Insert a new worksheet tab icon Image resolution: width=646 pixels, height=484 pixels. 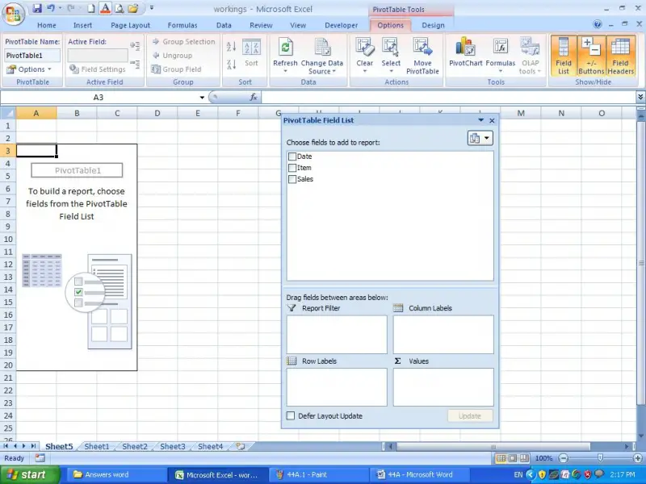coord(240,446)
